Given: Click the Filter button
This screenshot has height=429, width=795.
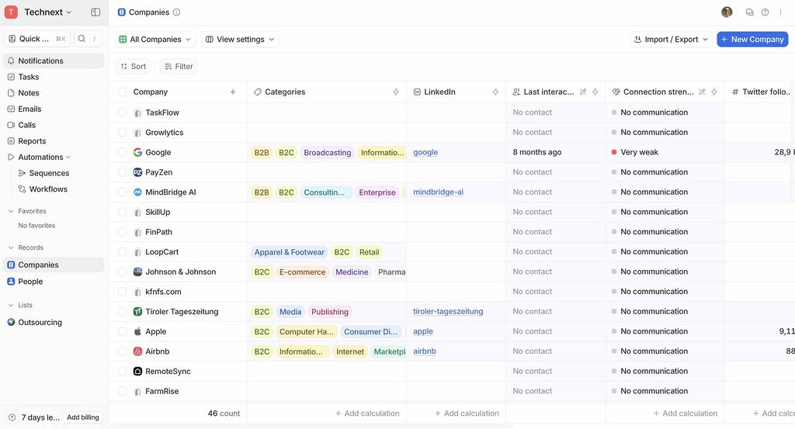Looking at the screenshot, I should click(179, 67).
